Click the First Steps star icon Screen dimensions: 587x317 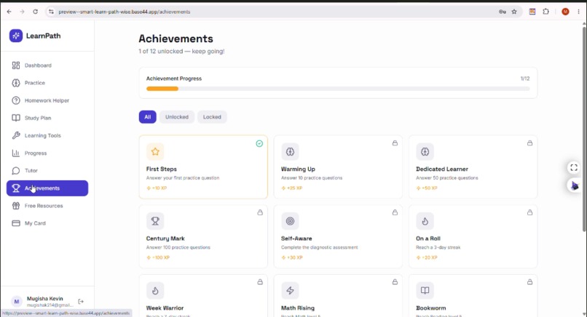[155, 151]
